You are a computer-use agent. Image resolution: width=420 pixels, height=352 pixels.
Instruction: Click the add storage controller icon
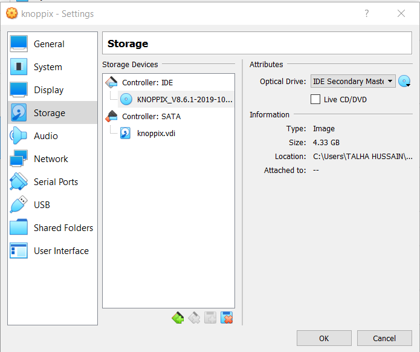(178, 318)
